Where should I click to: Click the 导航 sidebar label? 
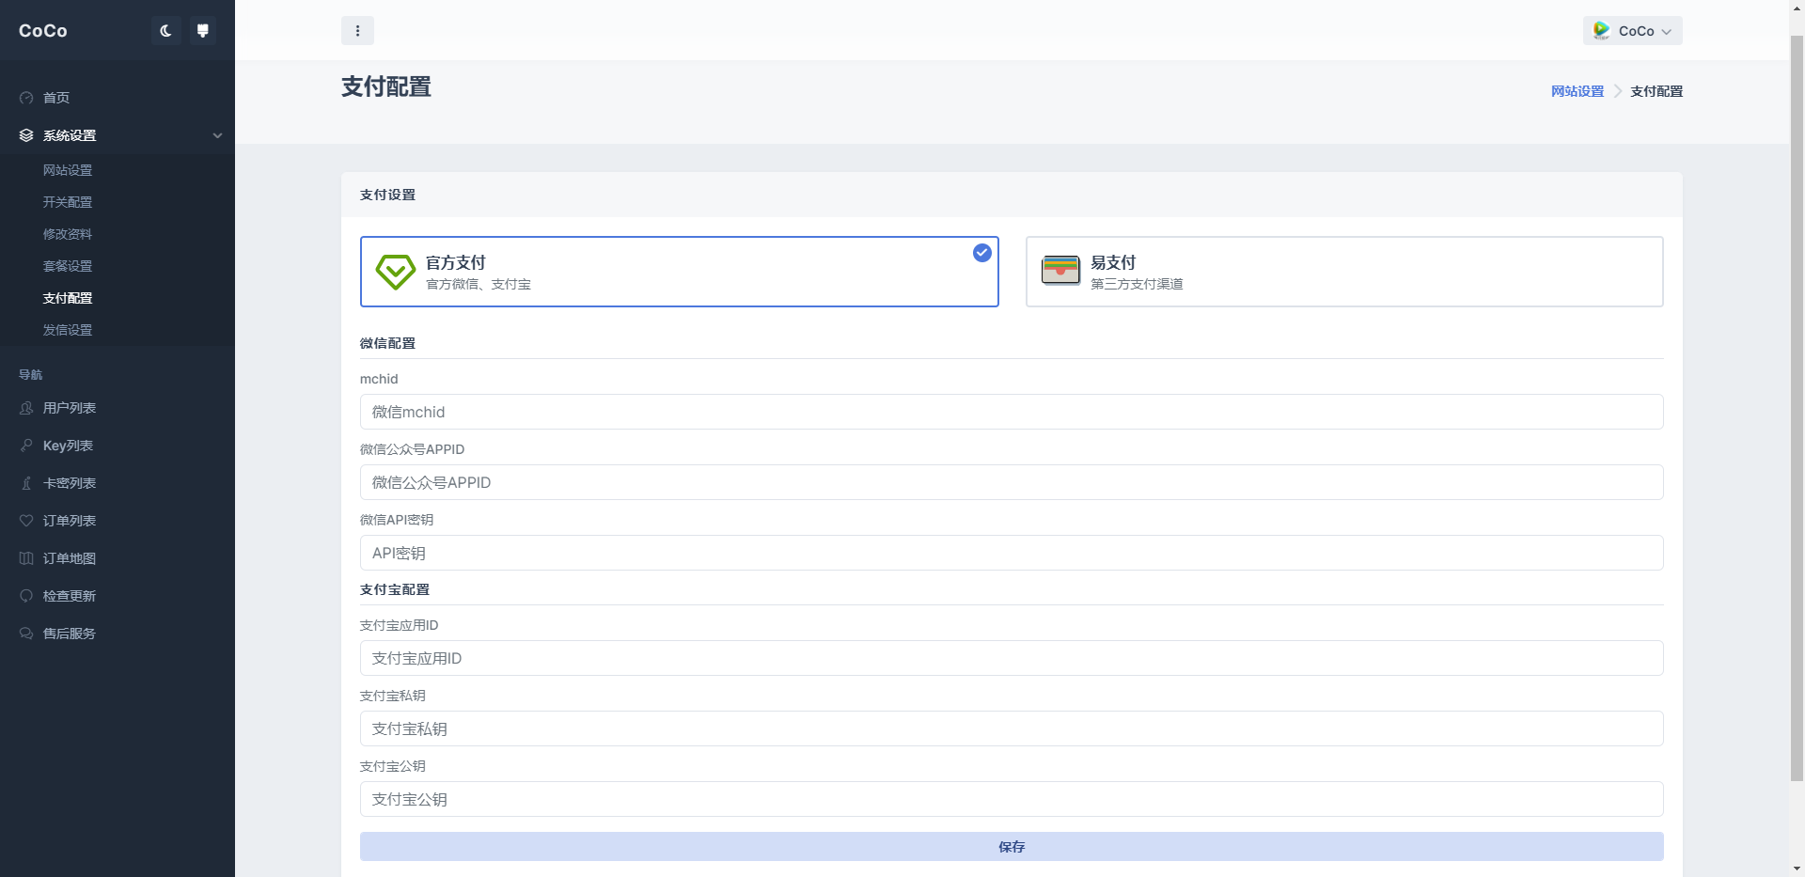[x=31, y=374]
